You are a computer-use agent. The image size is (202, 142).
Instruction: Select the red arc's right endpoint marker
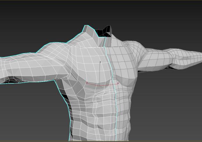pos(118,84)
